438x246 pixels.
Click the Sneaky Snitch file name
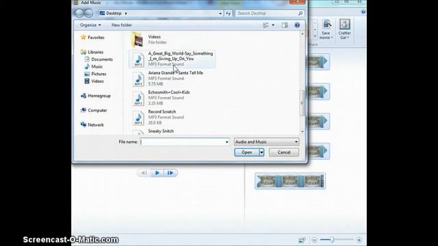(161, 131)
